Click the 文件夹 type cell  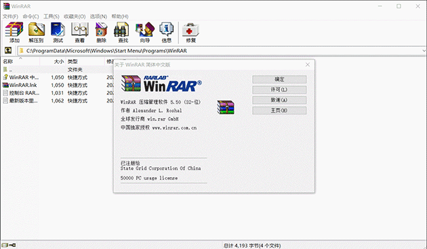[x=75, y=70]
